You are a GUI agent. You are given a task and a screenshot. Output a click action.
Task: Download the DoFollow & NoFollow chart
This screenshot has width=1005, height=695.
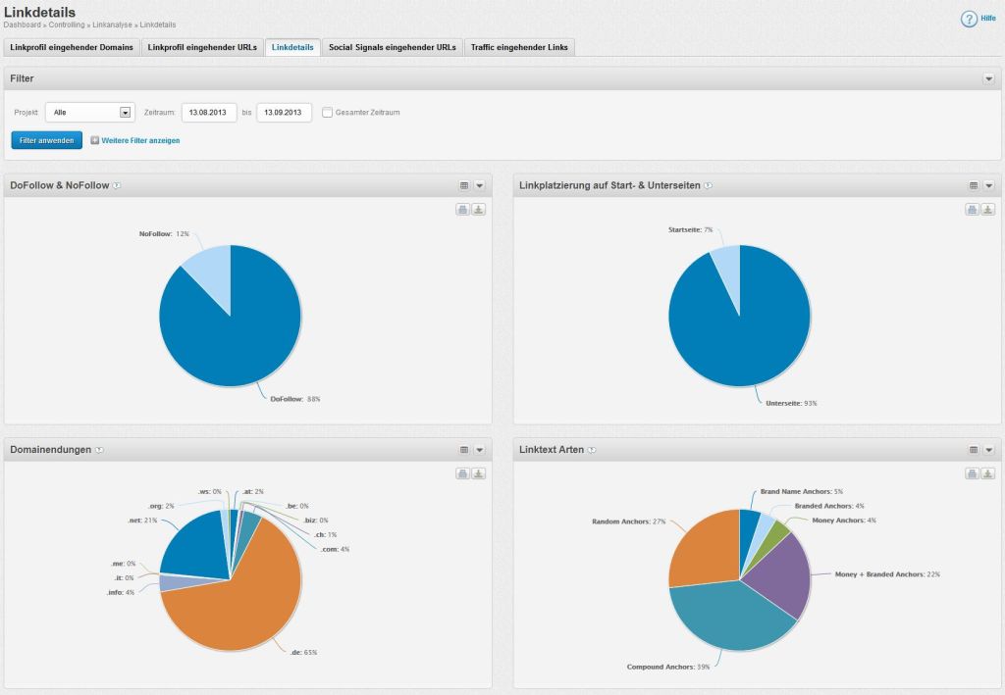coord(479,209)
